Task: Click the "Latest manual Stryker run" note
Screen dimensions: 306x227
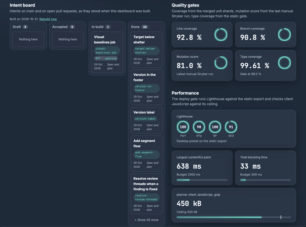Action: click(x=195, y=74)
